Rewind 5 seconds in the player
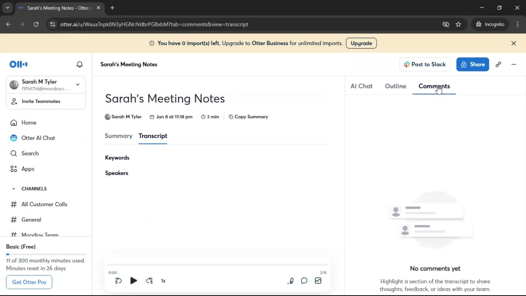 [118, 281]
